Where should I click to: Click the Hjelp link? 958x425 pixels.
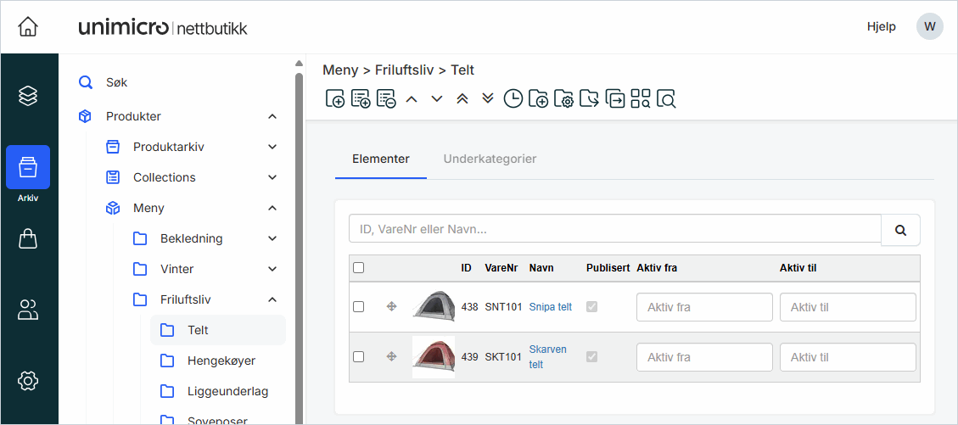pos(881,26)
